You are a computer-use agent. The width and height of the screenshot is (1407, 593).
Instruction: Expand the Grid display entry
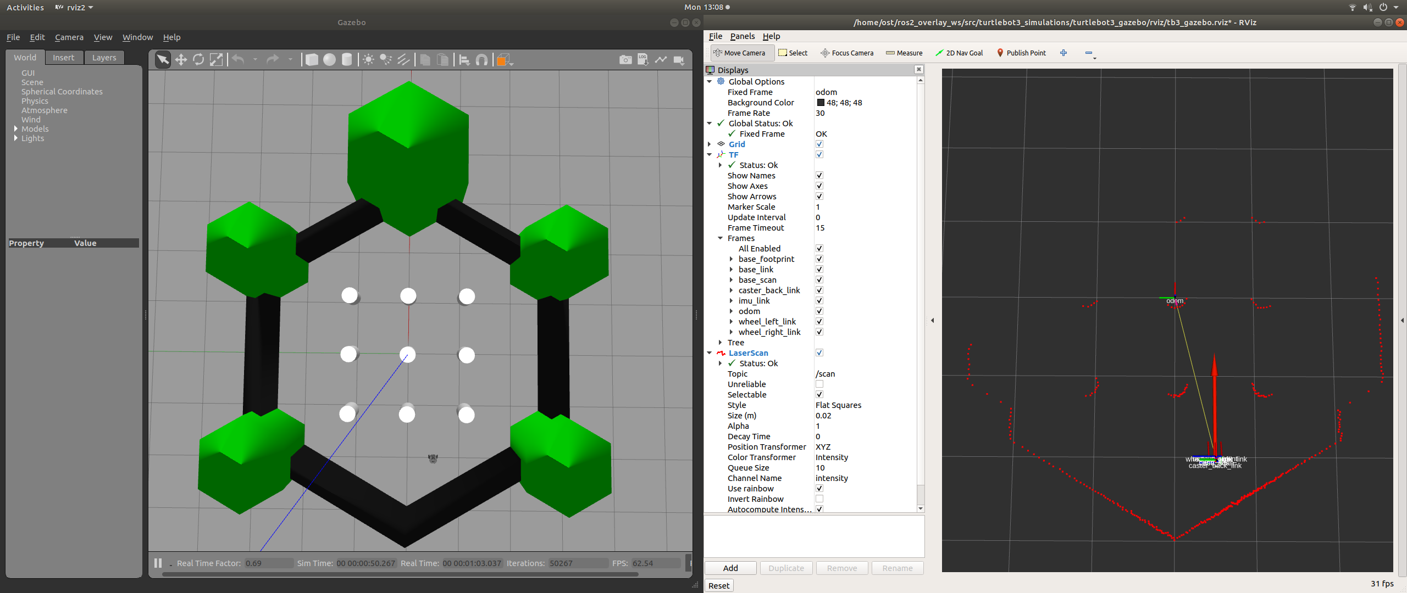[x=710, y=144]
